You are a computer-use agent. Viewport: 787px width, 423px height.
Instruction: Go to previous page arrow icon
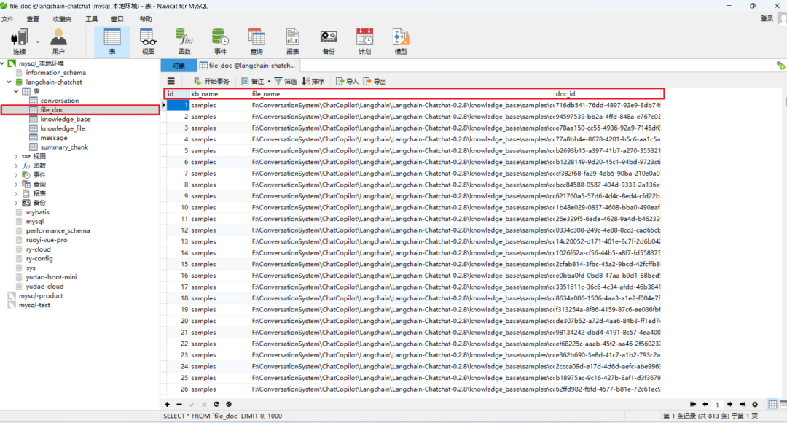point(705,405)
